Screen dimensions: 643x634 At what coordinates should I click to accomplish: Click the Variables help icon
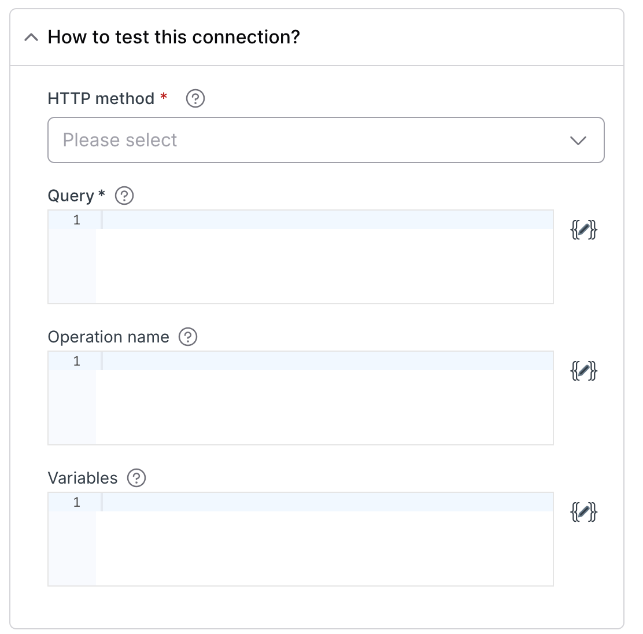pos(136,478)
